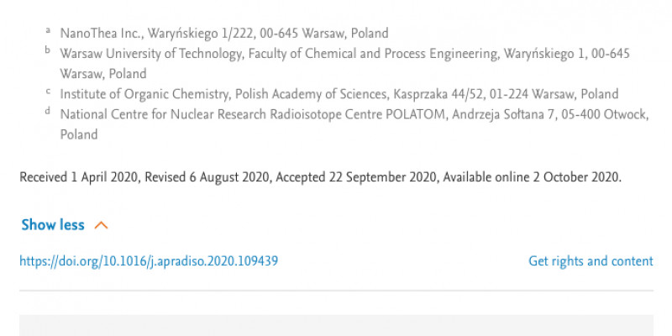Click the grey panel below the divider
Screen dimensions: 672x336
click(337, 325)
